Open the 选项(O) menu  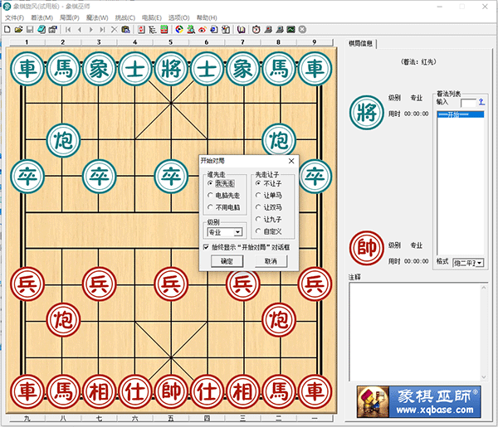tap(178, 17)
